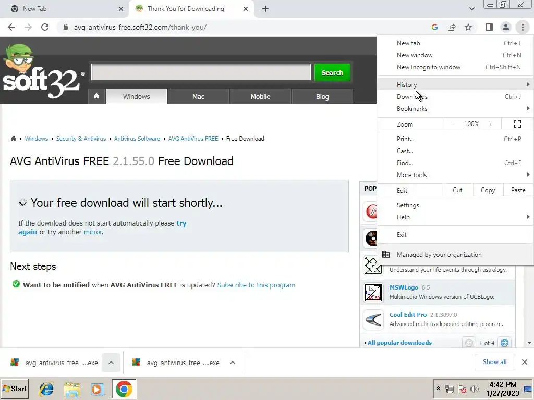Switch to the Mobile tab
Screen dimensions: 534x400
(x=261, y=96)
